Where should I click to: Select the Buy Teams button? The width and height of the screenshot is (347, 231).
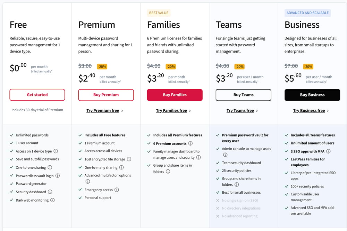[x=243, y=95]
